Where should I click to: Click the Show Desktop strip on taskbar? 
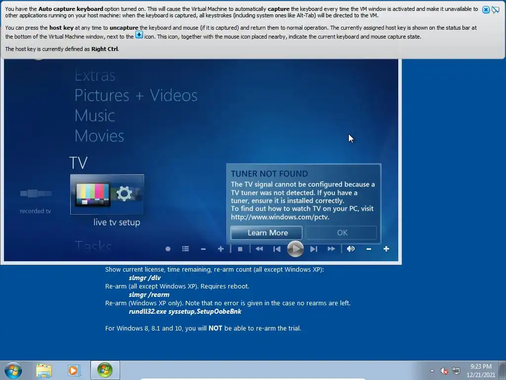503,370
